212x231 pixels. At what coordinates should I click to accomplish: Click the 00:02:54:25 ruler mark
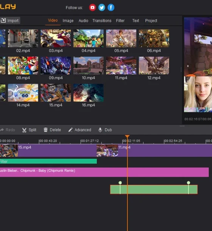point(173,141)
